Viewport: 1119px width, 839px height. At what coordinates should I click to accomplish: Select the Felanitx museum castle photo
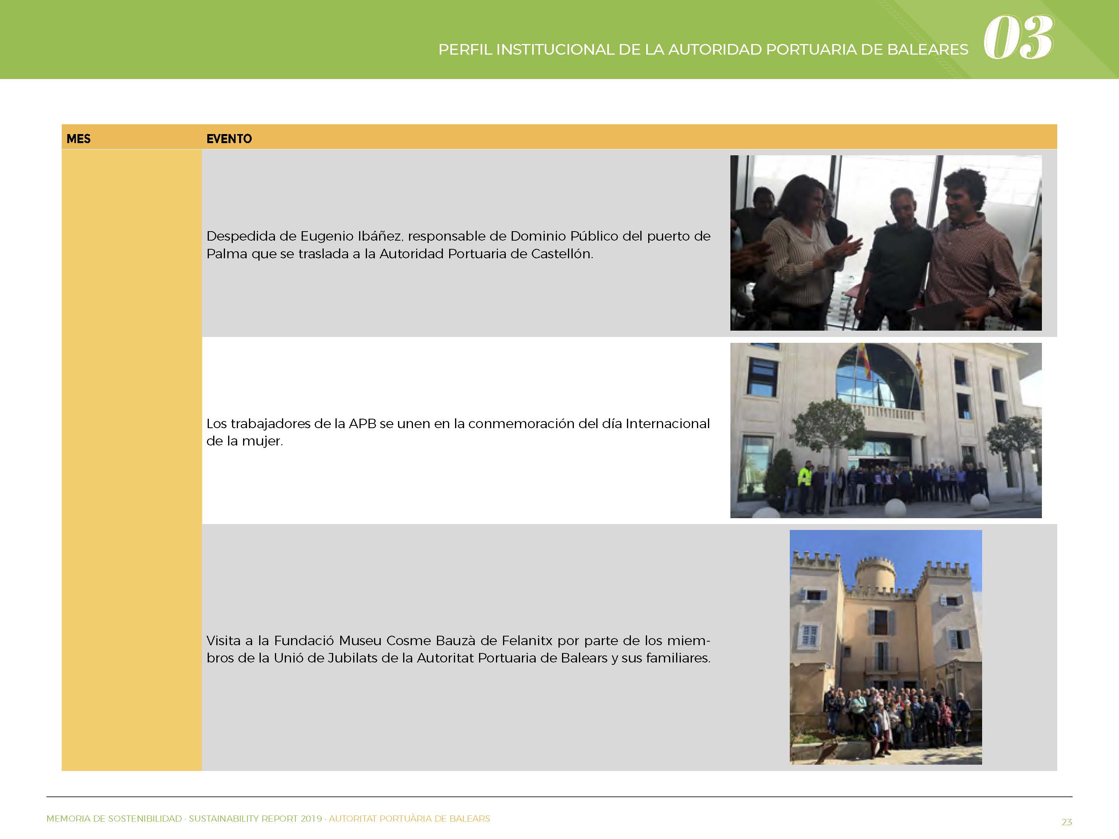[x=886, y=647]
